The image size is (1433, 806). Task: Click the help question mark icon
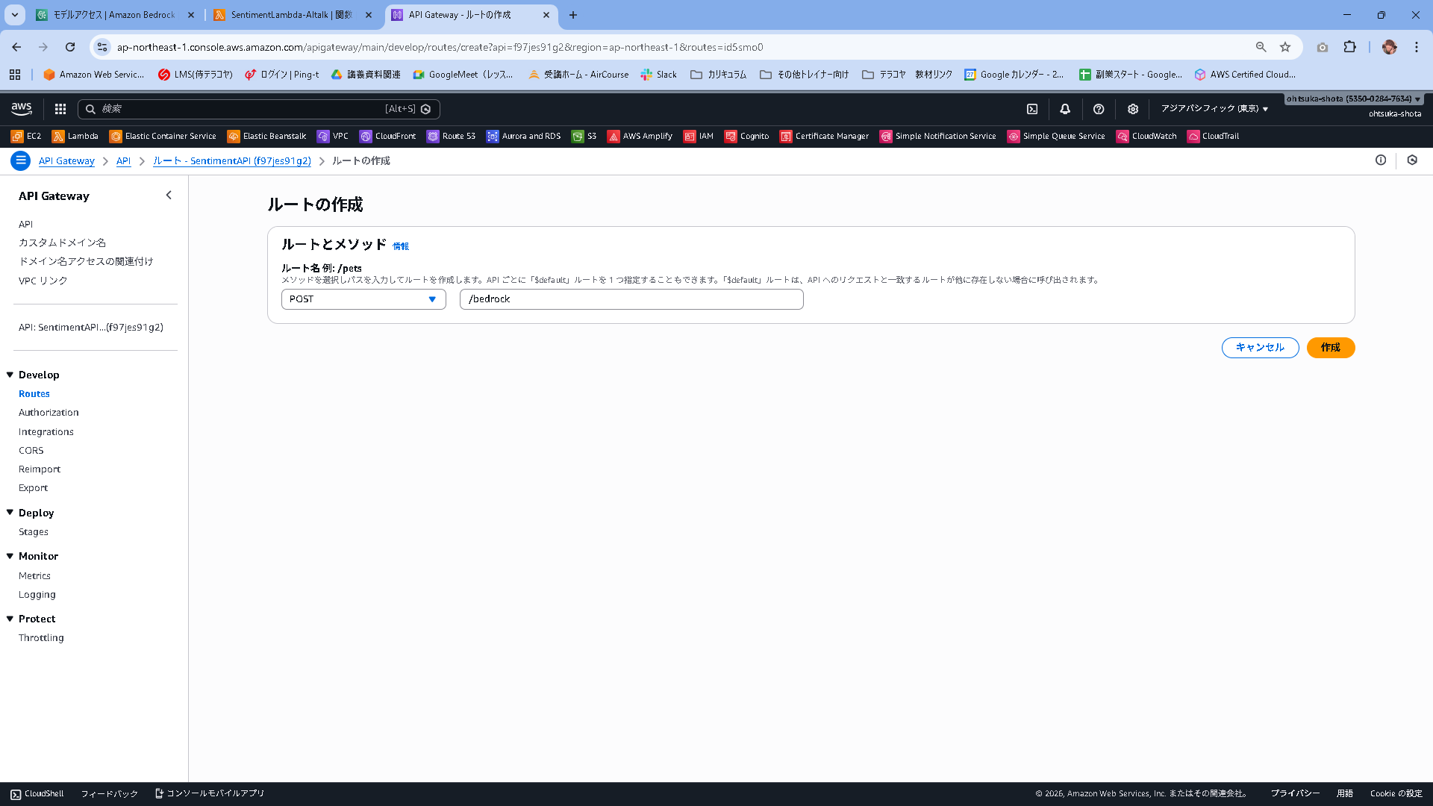[1099, 109]
